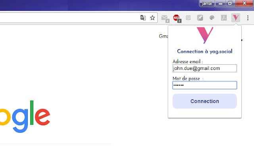Submit login with the Connection button
Viewport: 254px width, 159px height.
(x=205, y=101)
